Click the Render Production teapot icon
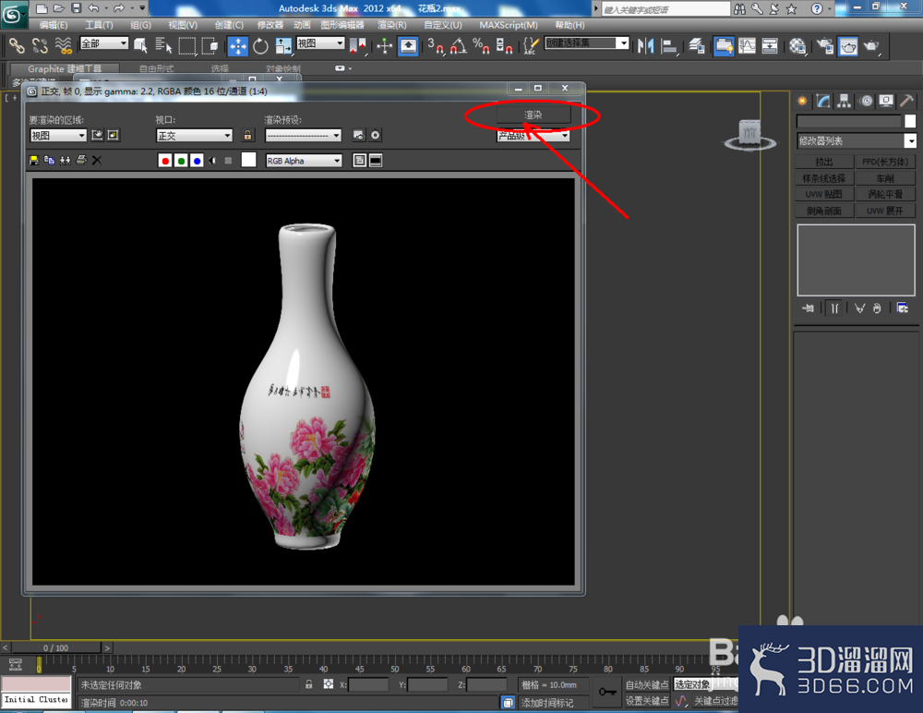923x713 pixels. [871, 45]
